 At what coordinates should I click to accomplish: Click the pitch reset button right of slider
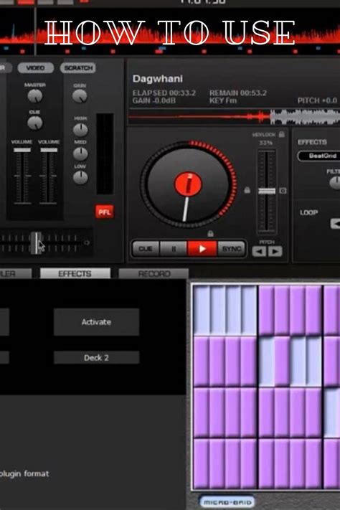click(283, 191)
